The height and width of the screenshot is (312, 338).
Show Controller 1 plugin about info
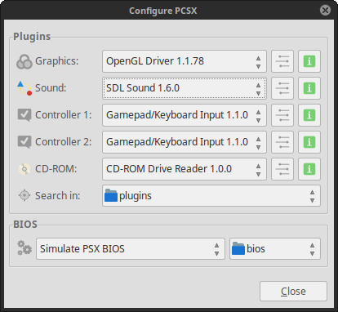click(x=309, y=115)
